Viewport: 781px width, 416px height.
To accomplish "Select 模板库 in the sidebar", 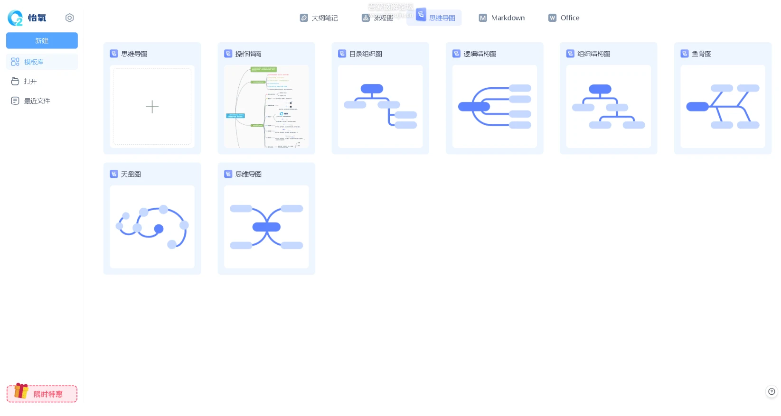I will 42,62.
